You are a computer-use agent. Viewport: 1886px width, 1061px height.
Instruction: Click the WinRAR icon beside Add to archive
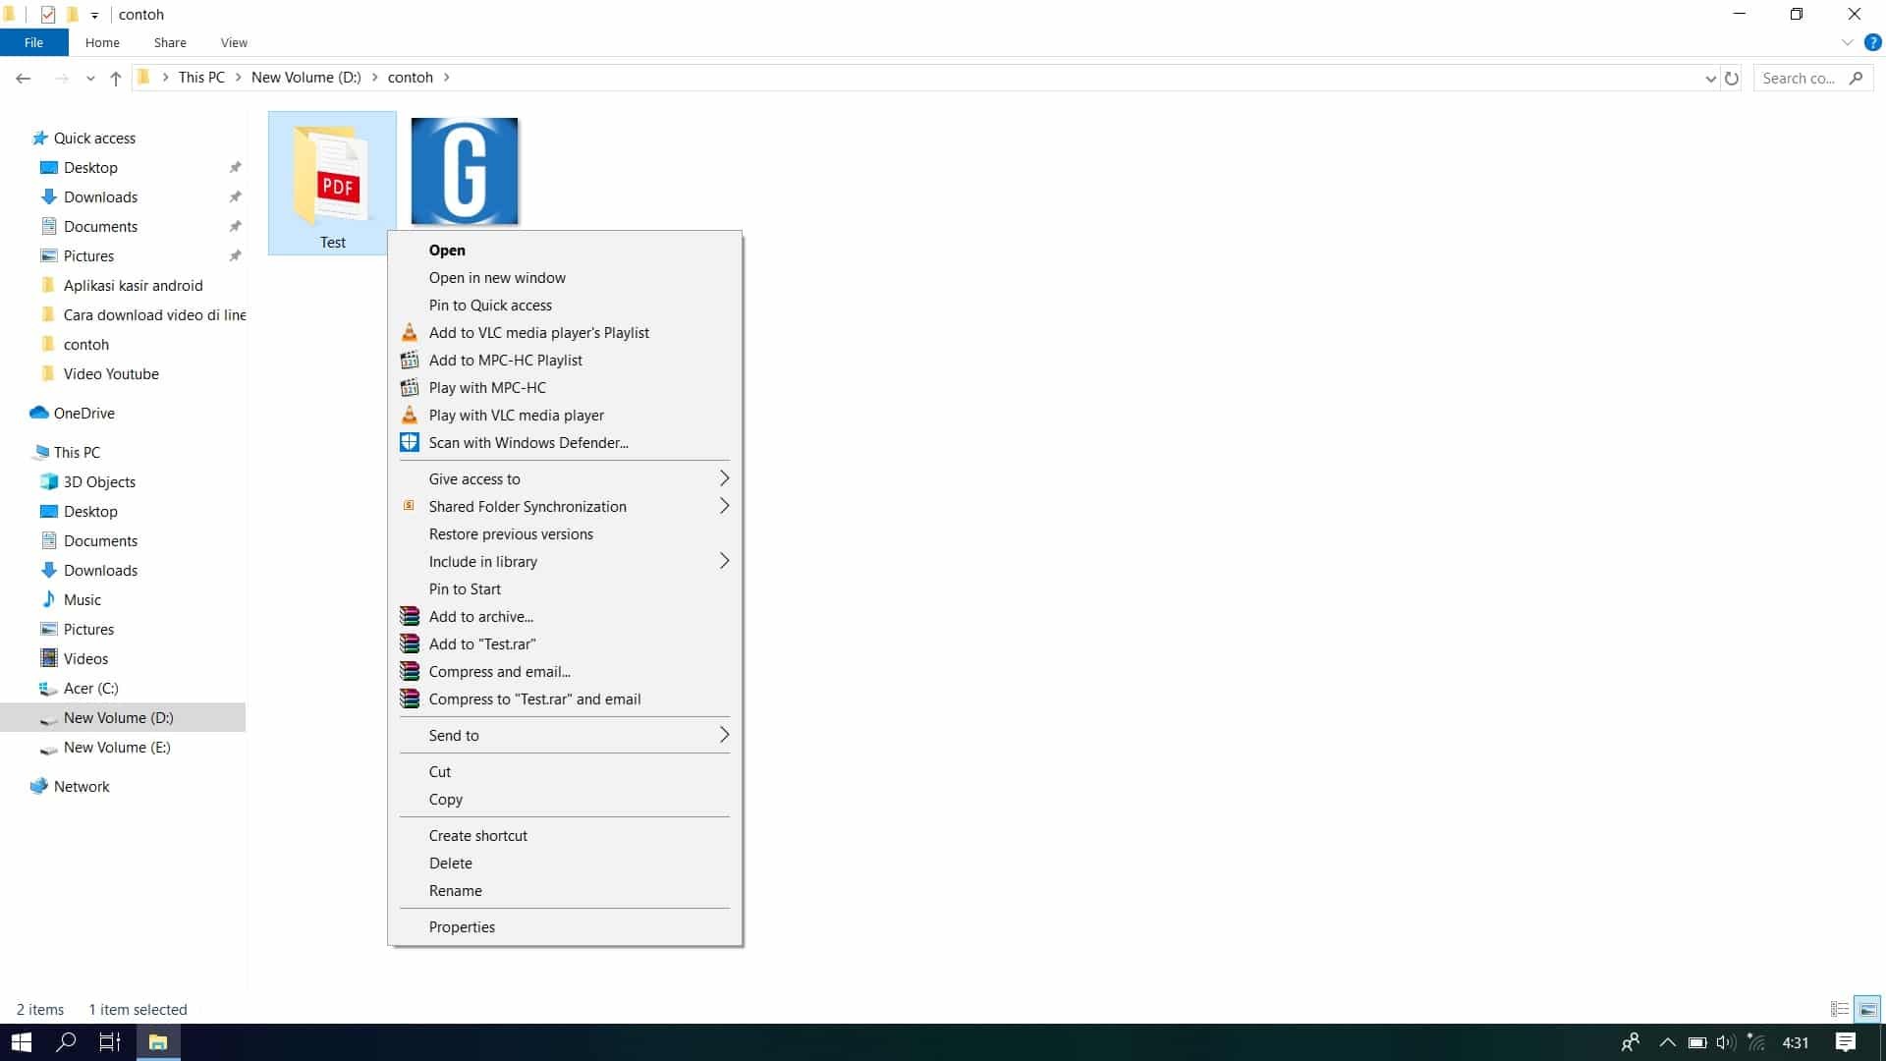pos(410,616)
